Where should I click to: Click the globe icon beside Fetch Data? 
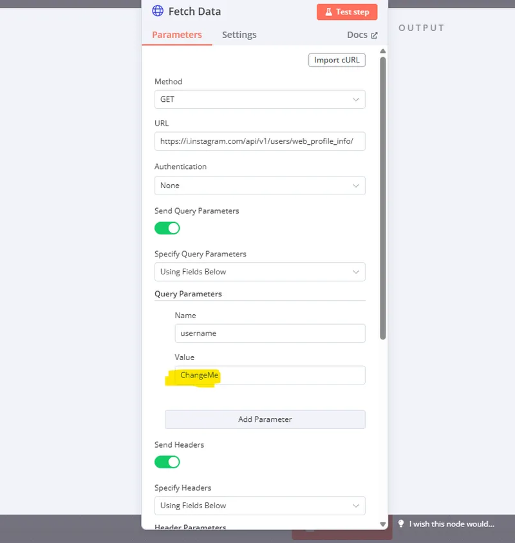158,12
